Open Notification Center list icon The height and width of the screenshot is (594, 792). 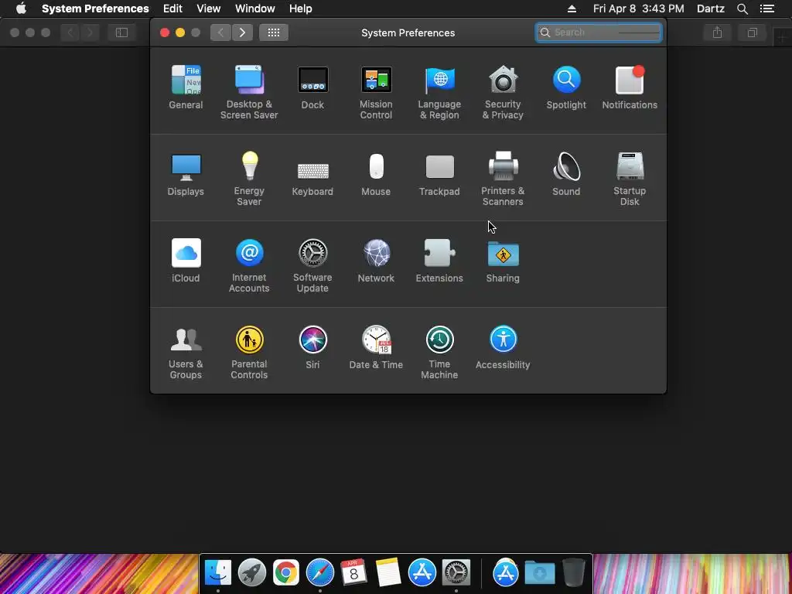click(x=767, y=9)
